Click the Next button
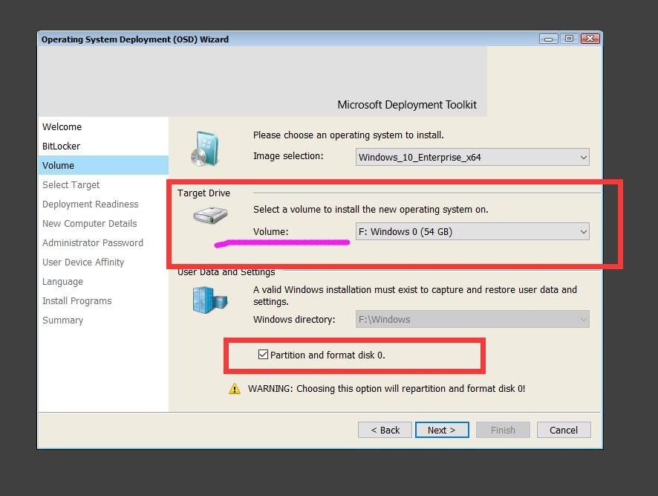The width and height of the screenshot is (658, 496). pyautogui.click(x=442, y=430)
